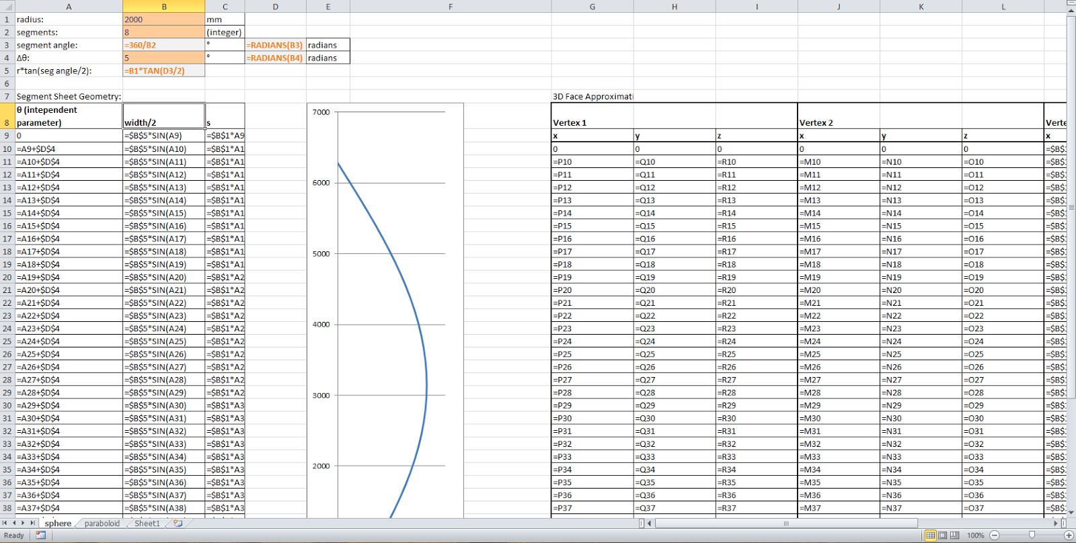Switch to Page Layout view
The image size is (1076, 543).
point(942,536)
